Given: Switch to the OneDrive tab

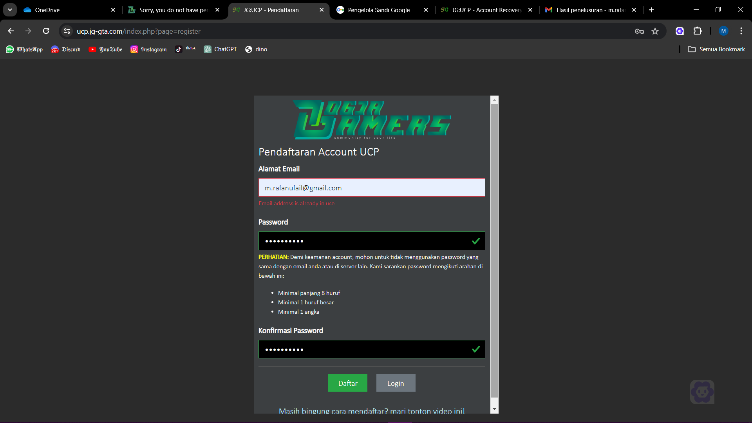Looking at the screenshot, I should click(x=70, y=10).
